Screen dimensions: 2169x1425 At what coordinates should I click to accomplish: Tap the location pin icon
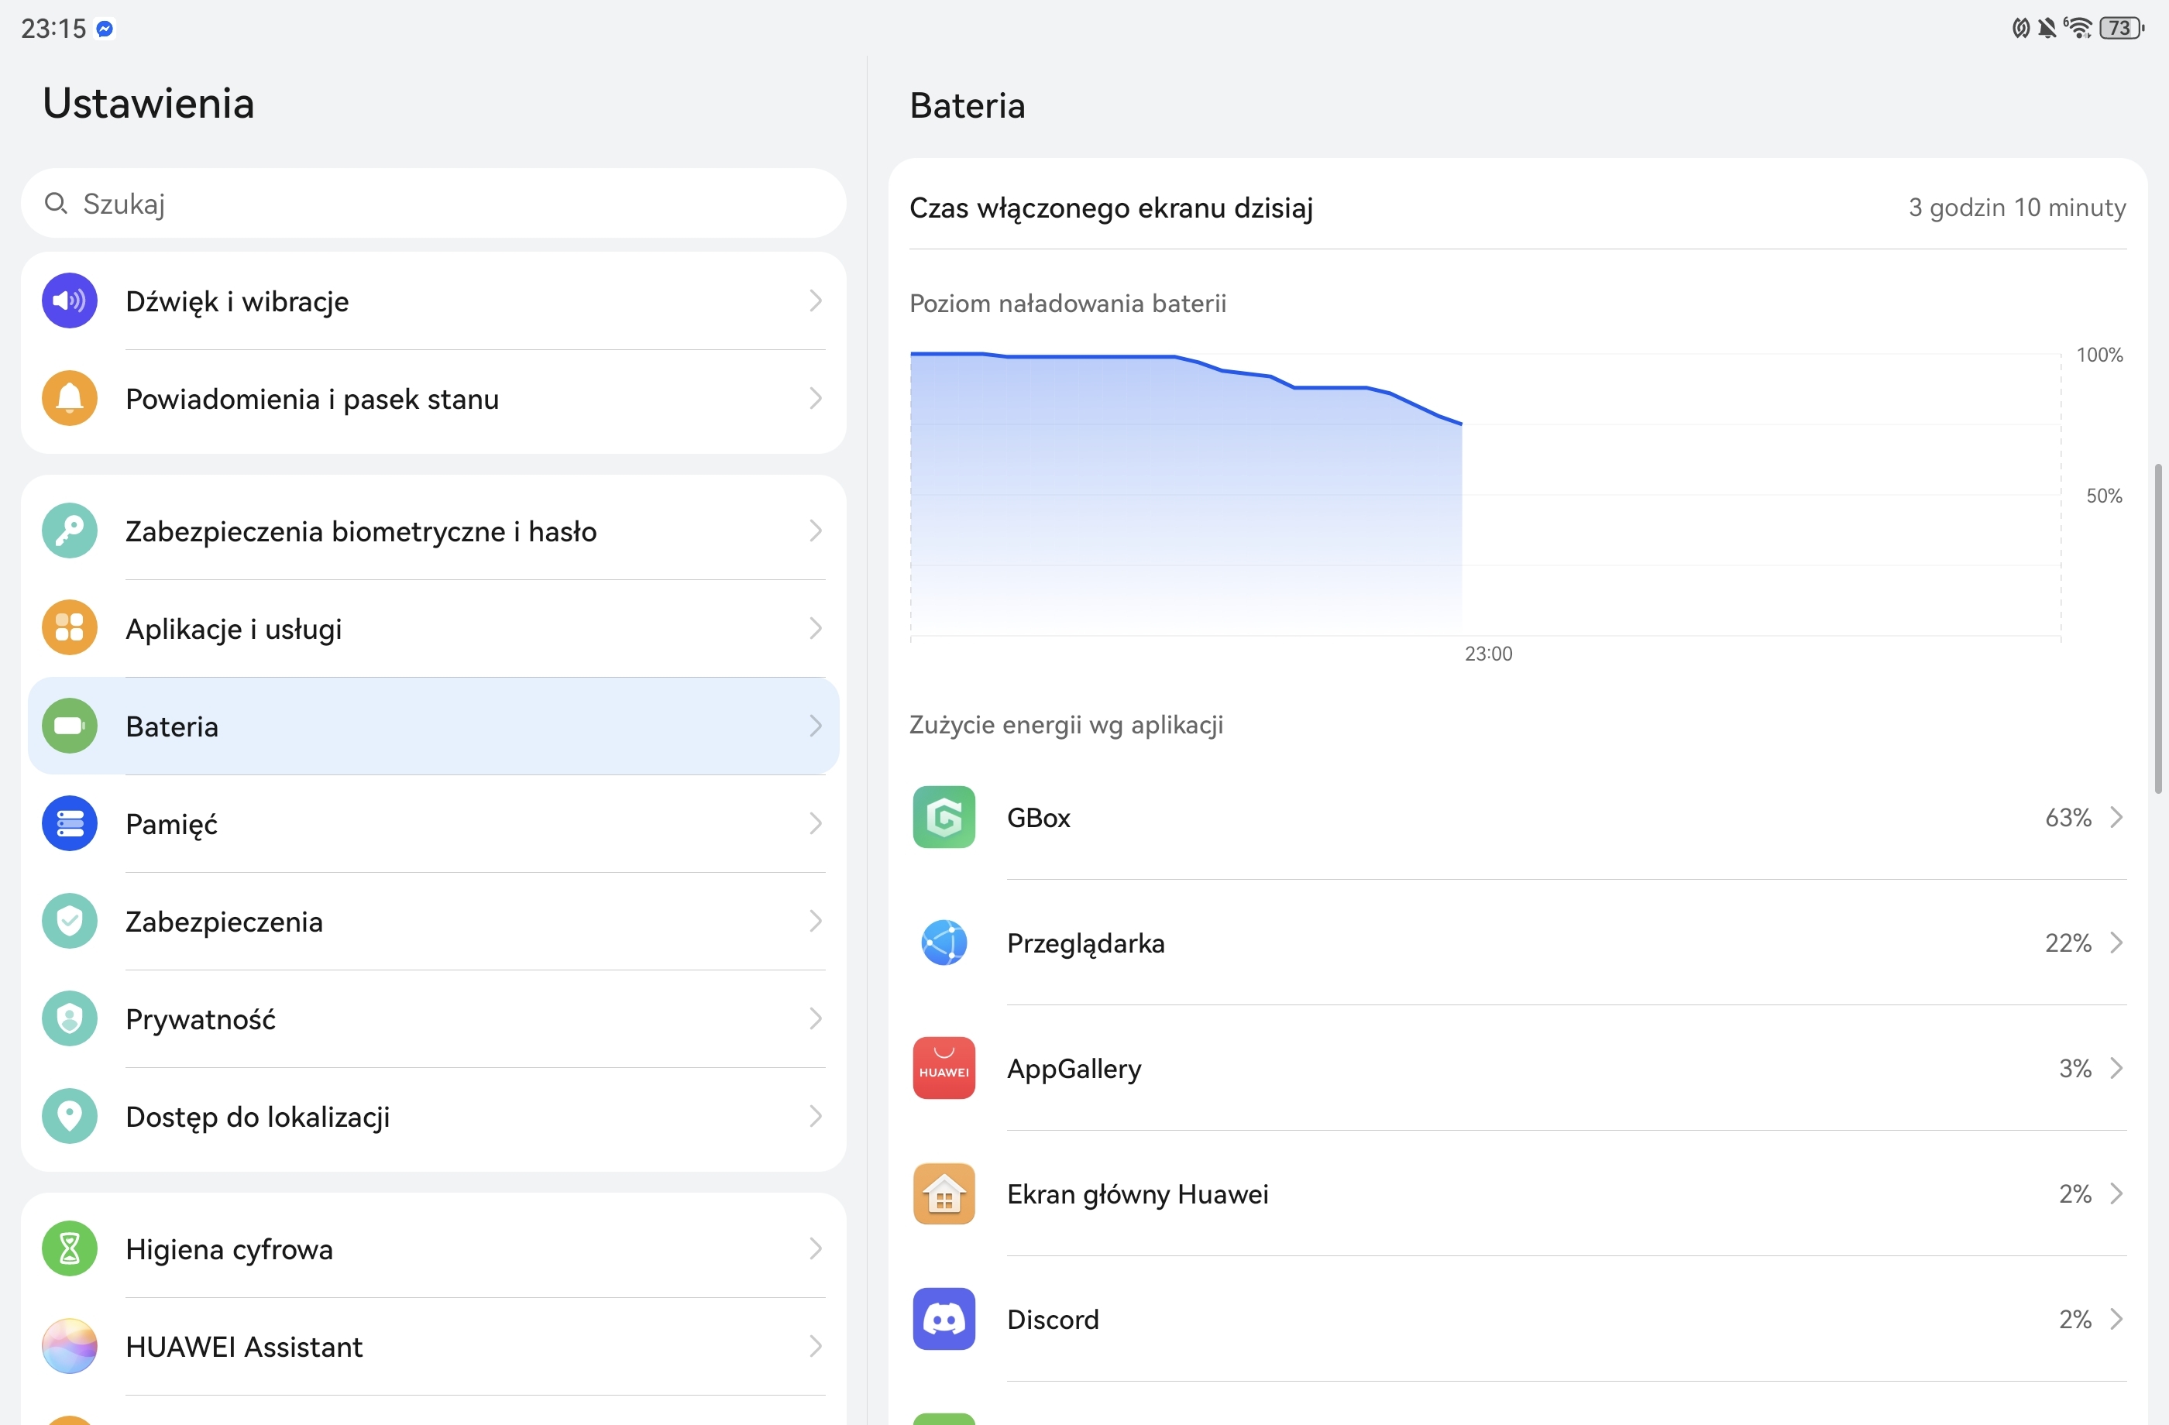pyautogui.click(x=69, y=1115)
